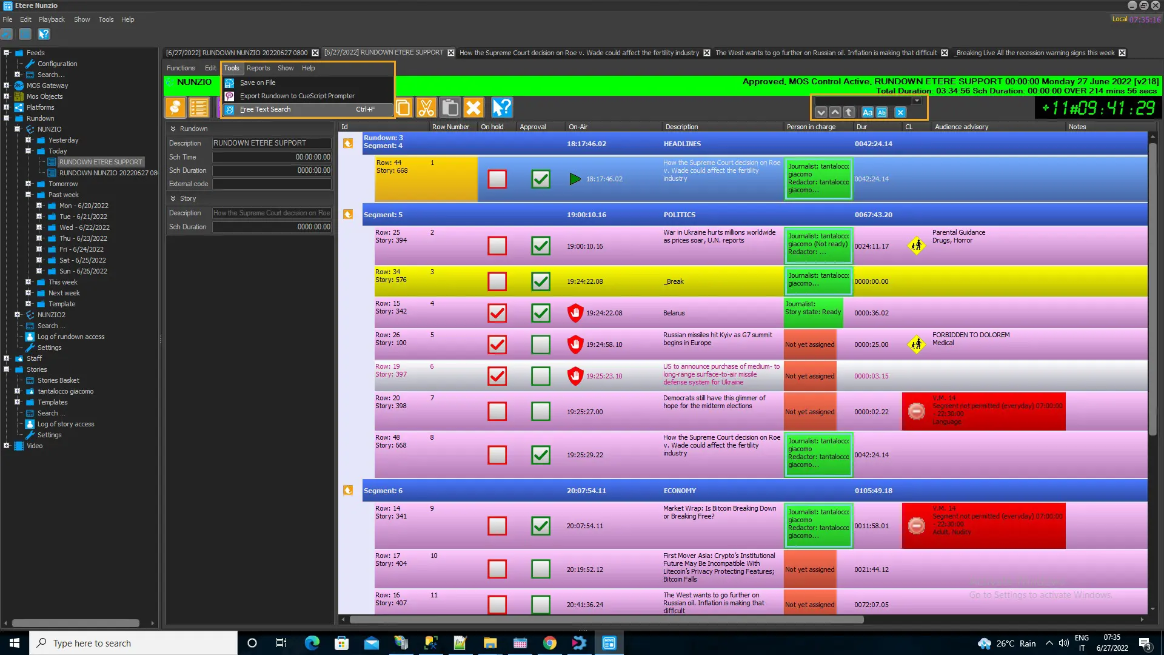Screen dimensions: 1164x655
Task: Click the scissors Cut toolbar icon
Action: [426, 108]
